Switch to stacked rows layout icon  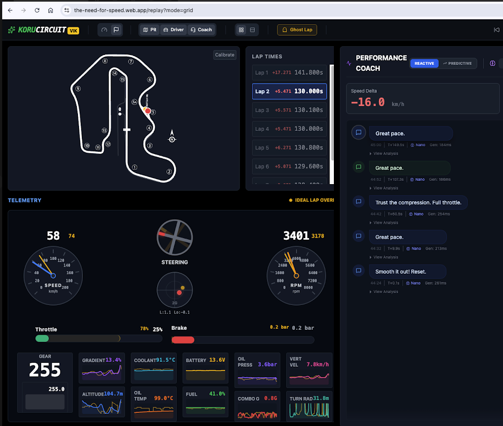coord(253,30)
